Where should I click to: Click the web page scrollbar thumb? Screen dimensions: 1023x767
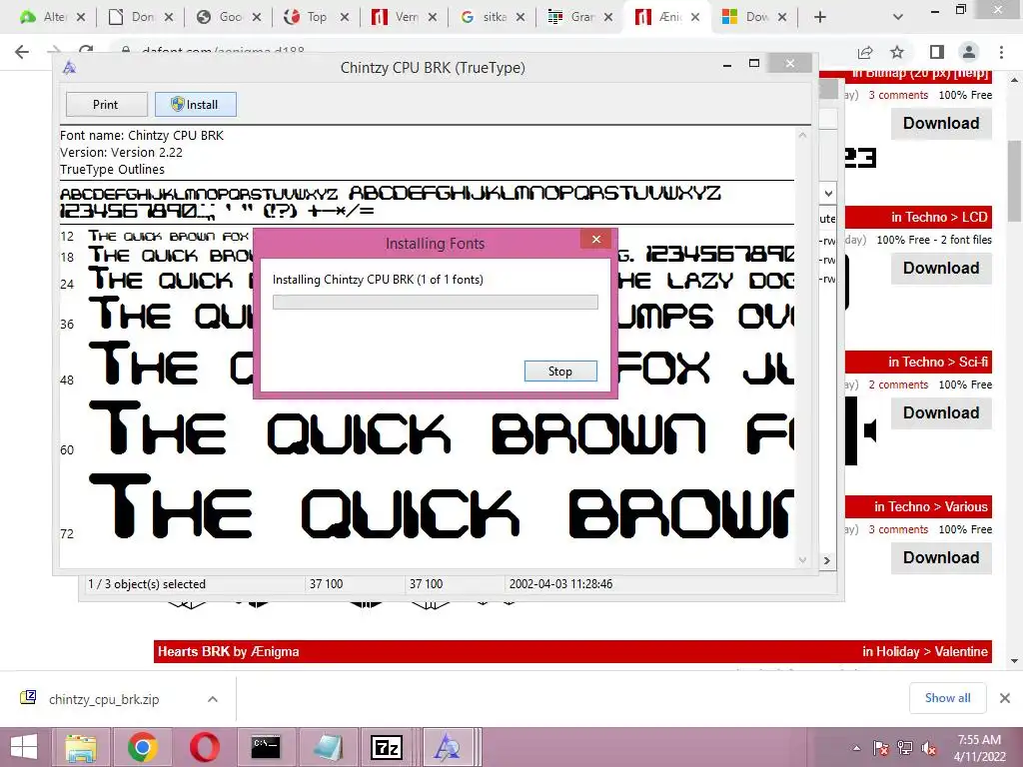click(x=1015, y=181)
